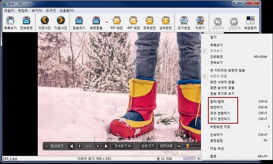273x164 pixels.
Task: Jump to first image with large left arrow
Action: pyautogui.click(x=72, y=146)
